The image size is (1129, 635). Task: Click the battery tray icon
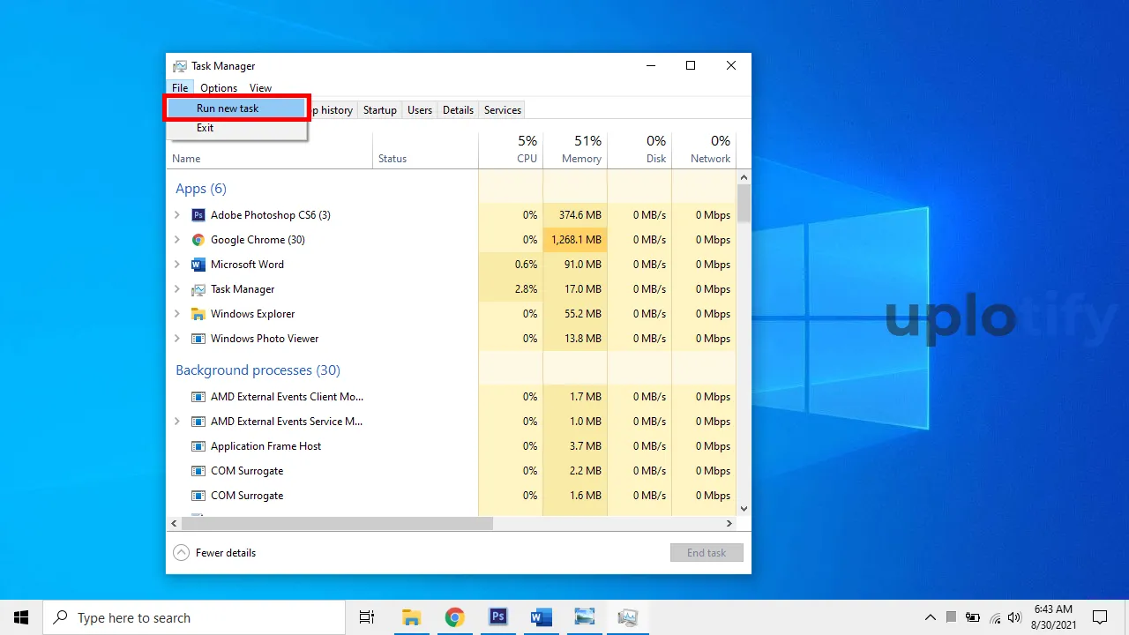click(x=973, y=617)
